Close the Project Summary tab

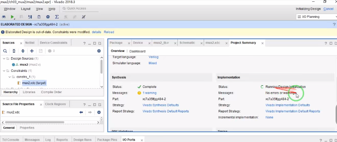tap(263, 43)
